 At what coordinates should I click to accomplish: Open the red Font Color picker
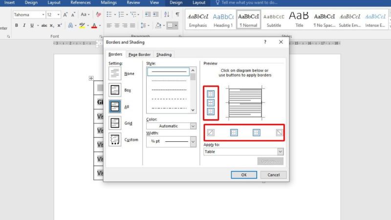pos(100,25)
